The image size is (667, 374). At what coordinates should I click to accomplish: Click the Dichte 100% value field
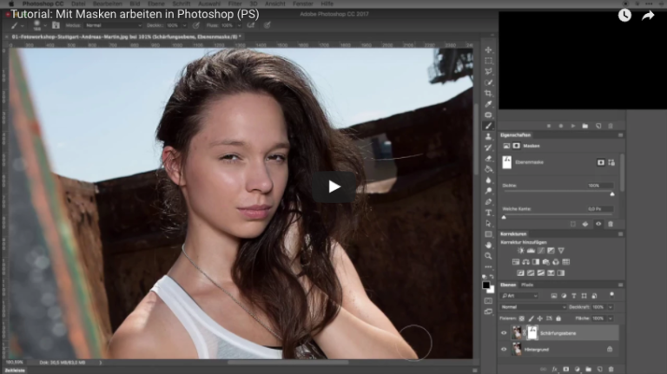tap(600, 186)
